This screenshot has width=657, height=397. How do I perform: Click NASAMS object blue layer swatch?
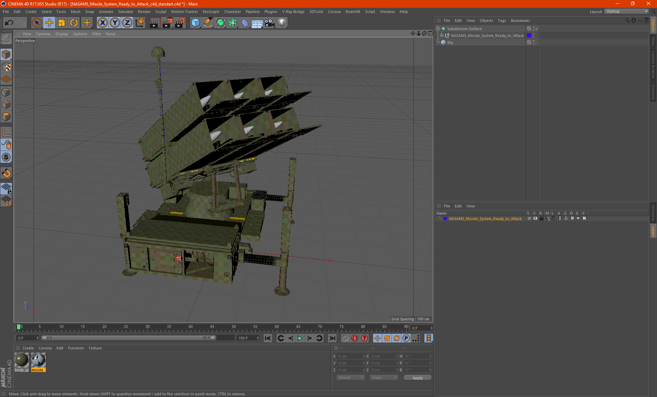pyautogui.click(x=529, y=35)
